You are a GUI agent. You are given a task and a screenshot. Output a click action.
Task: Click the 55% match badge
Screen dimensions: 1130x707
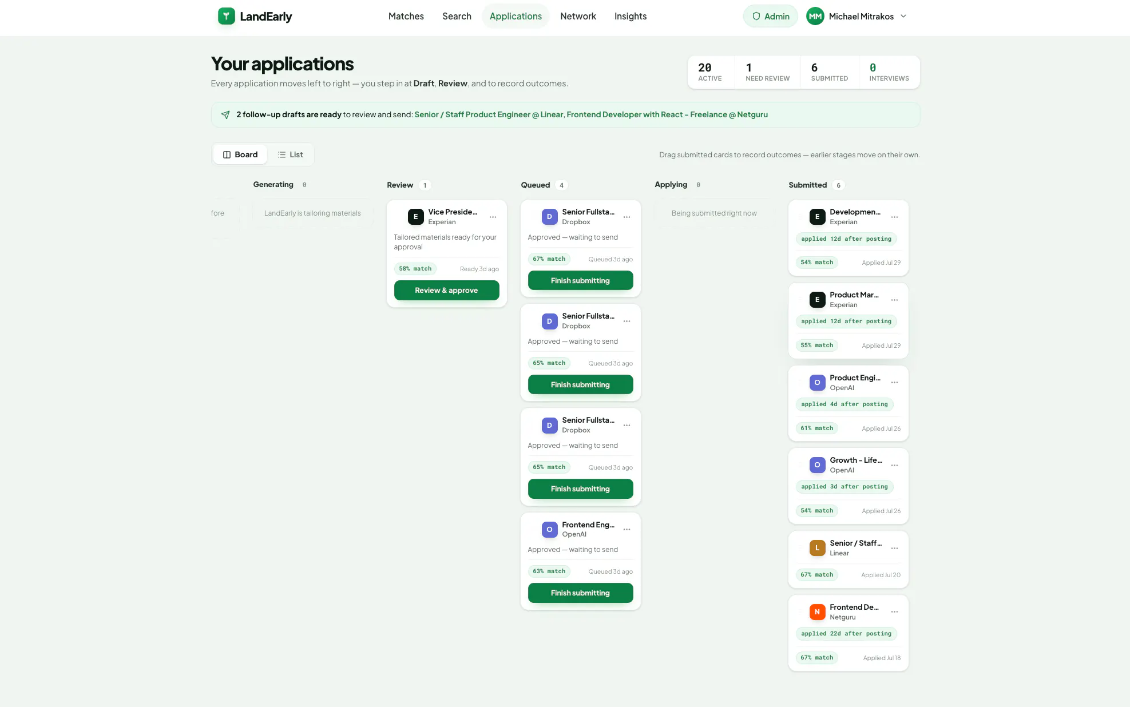pos(817,345)
